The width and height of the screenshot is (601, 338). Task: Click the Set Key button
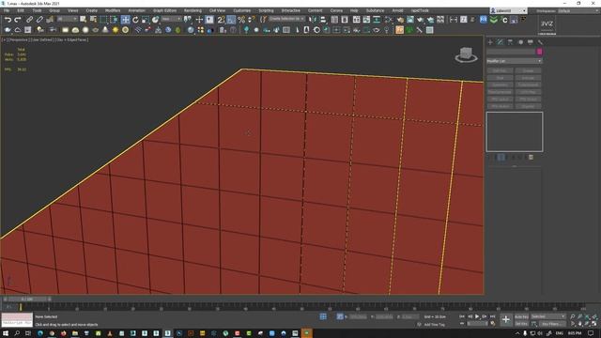click(521, 324)
